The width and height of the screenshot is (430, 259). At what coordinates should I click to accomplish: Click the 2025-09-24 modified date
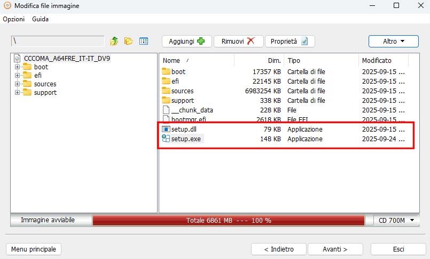point(383,139)
